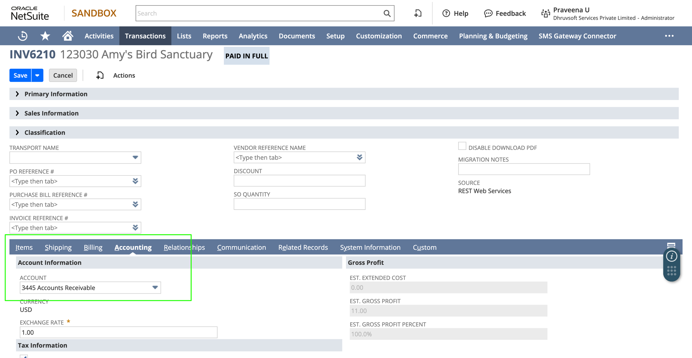The height and width of the screenshot is (358, 692).
Task: Open the Actions menu link
Action: coord(124,75)
